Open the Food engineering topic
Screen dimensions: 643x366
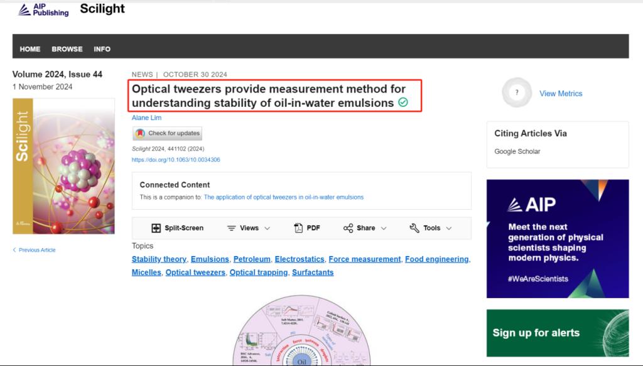click(437, 259)
